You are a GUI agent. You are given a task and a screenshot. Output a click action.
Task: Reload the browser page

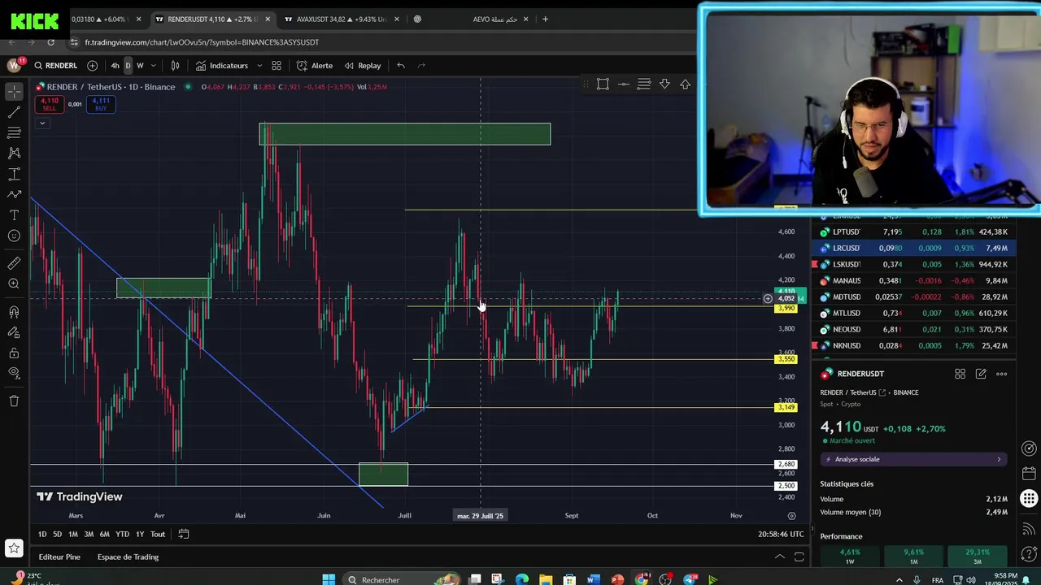(x=50, y=42)
